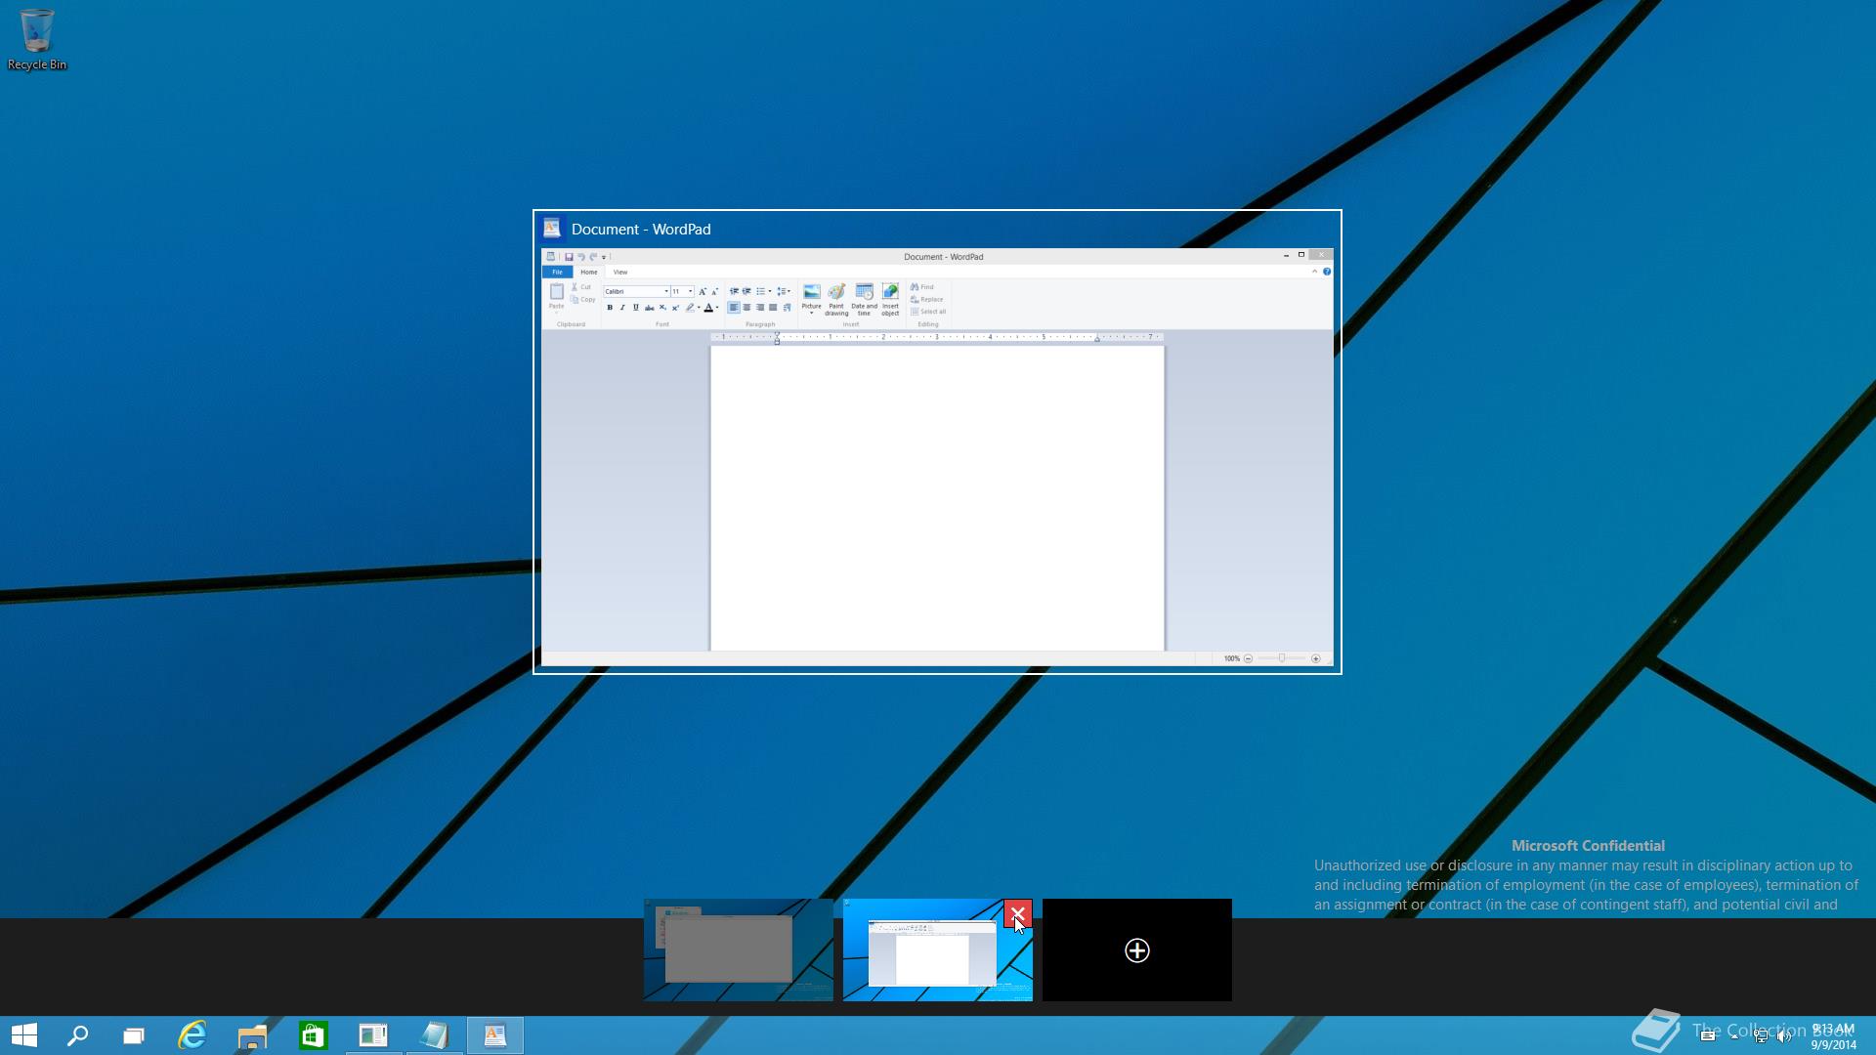Launch Internet Explorer from the taskbar
Screen dimensions: 1876x1055
coord(192,1034)
